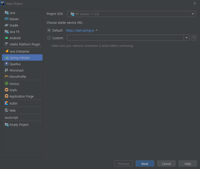
Task: Click 'IntelliJ Platform Plugin' label
Action: 25,44
